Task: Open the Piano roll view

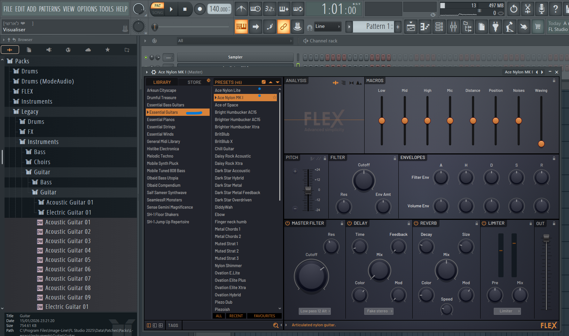Action: point(425,27)
